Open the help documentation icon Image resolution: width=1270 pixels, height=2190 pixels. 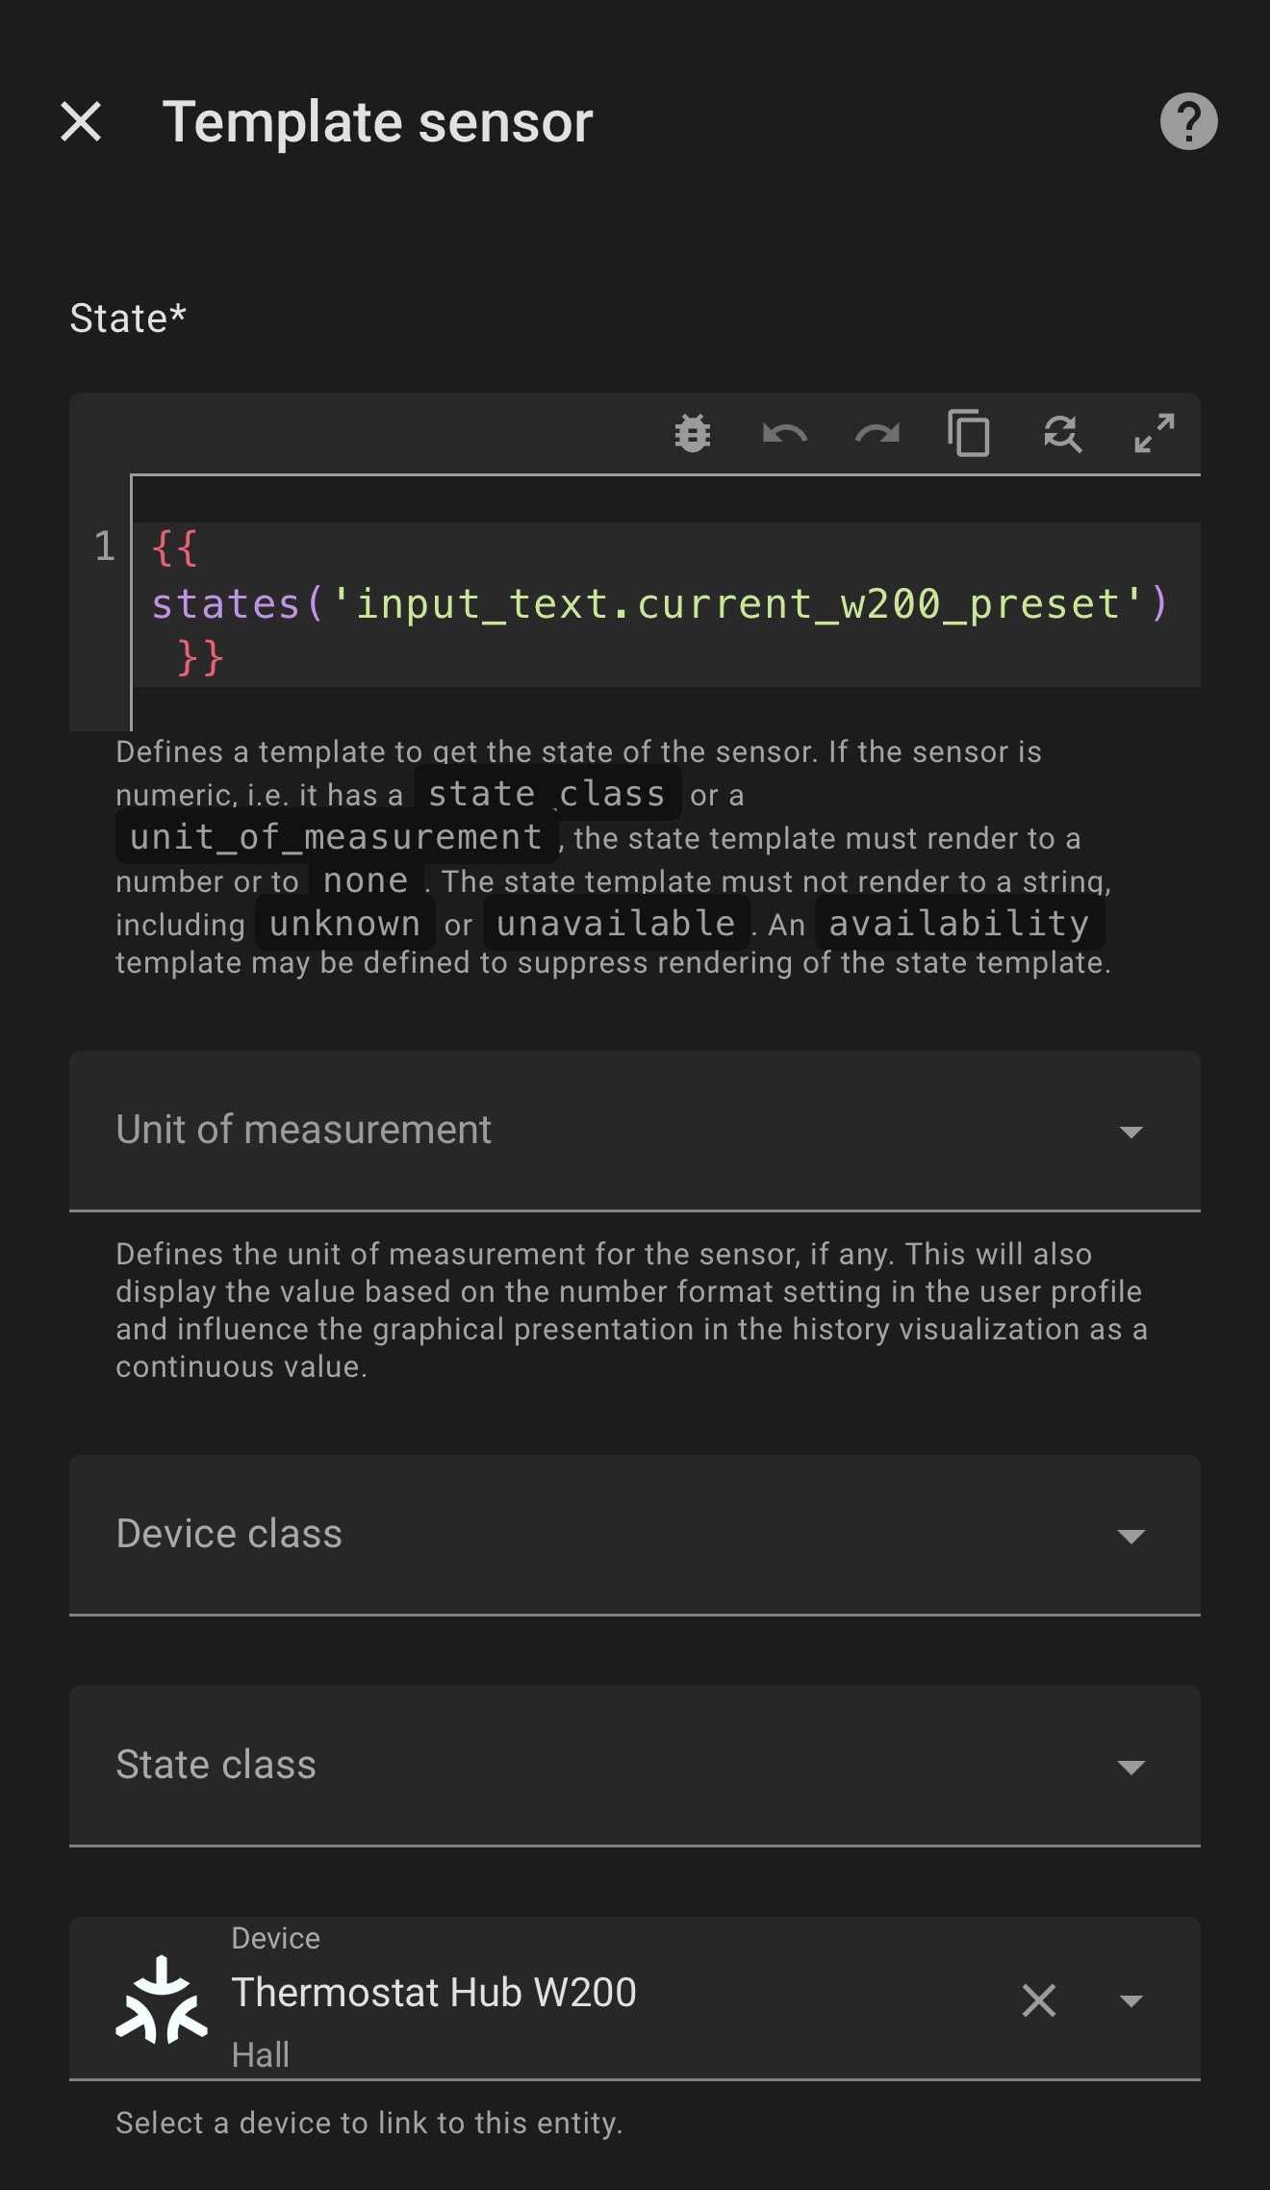[1188, 122]
